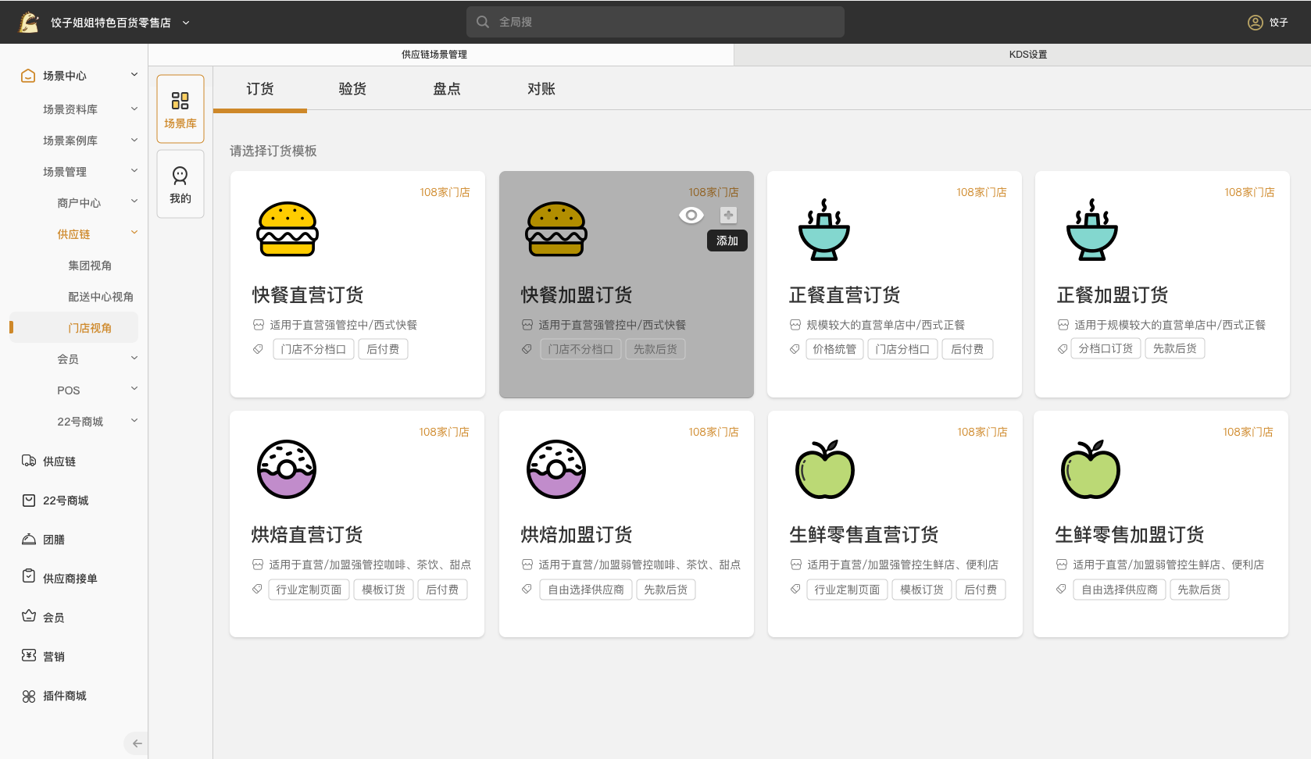
Task: Collapse the 场景中心 section chevron
Action: click(134, 75)
